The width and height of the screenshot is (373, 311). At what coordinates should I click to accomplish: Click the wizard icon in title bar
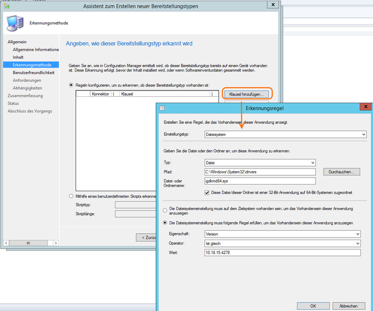point(7,6)
